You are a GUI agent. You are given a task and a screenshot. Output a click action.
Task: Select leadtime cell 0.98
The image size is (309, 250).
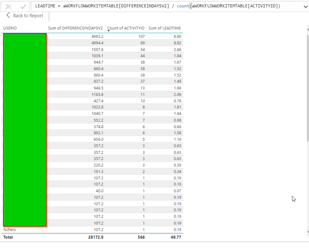(x=177, y=120)
